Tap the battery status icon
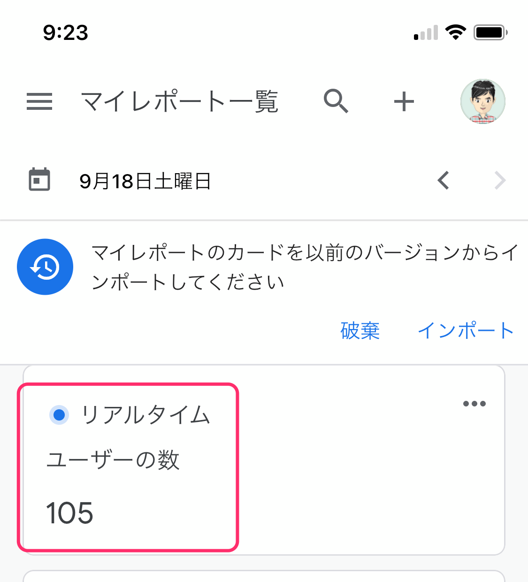Image resolution: width=528 pixels, height=582 pixels. coord(490,32)
